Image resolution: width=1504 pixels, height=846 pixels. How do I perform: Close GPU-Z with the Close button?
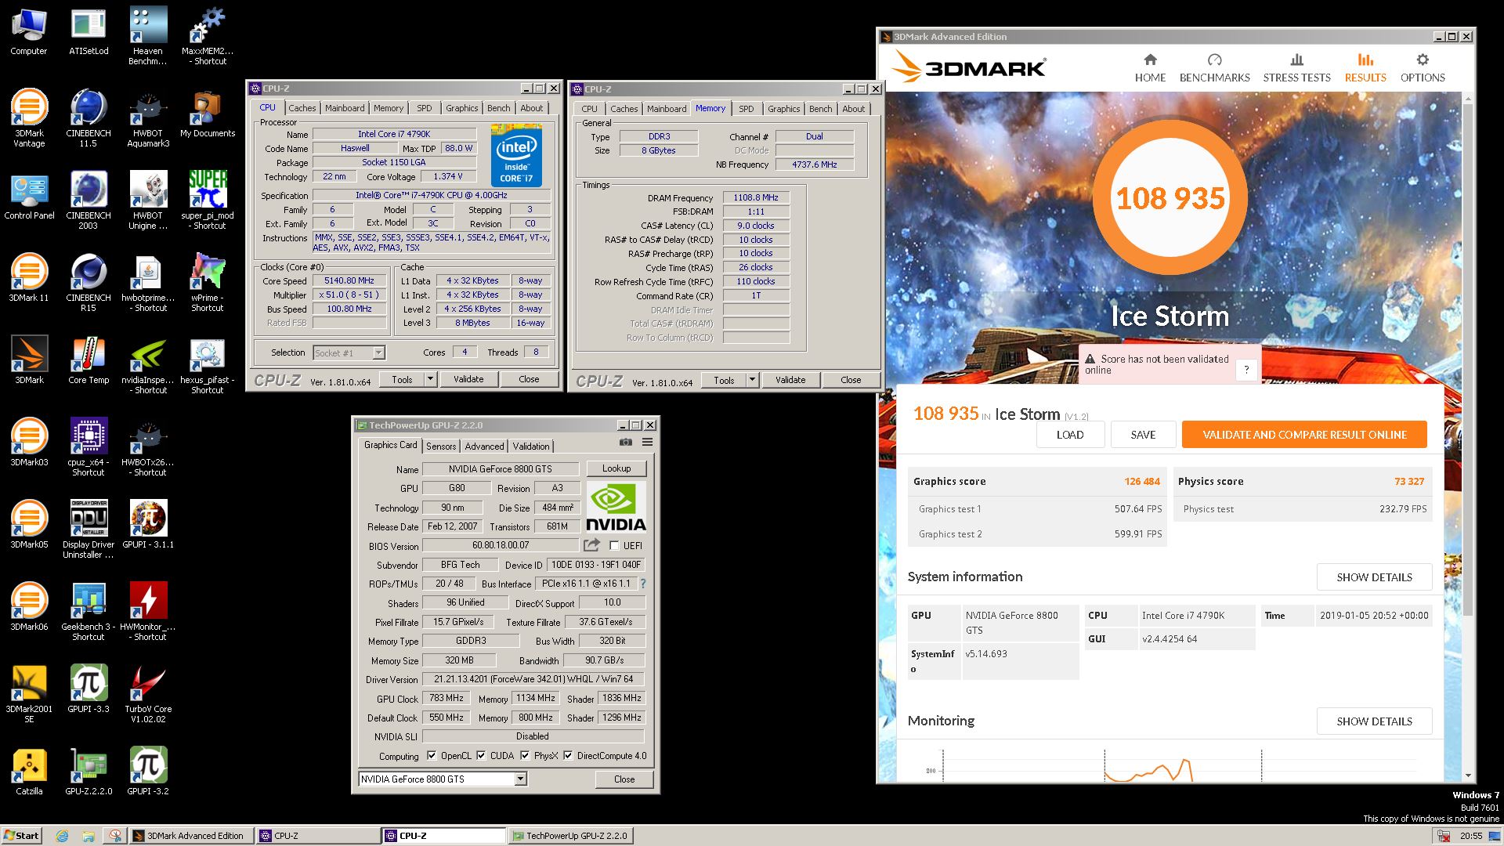(624, 779)
